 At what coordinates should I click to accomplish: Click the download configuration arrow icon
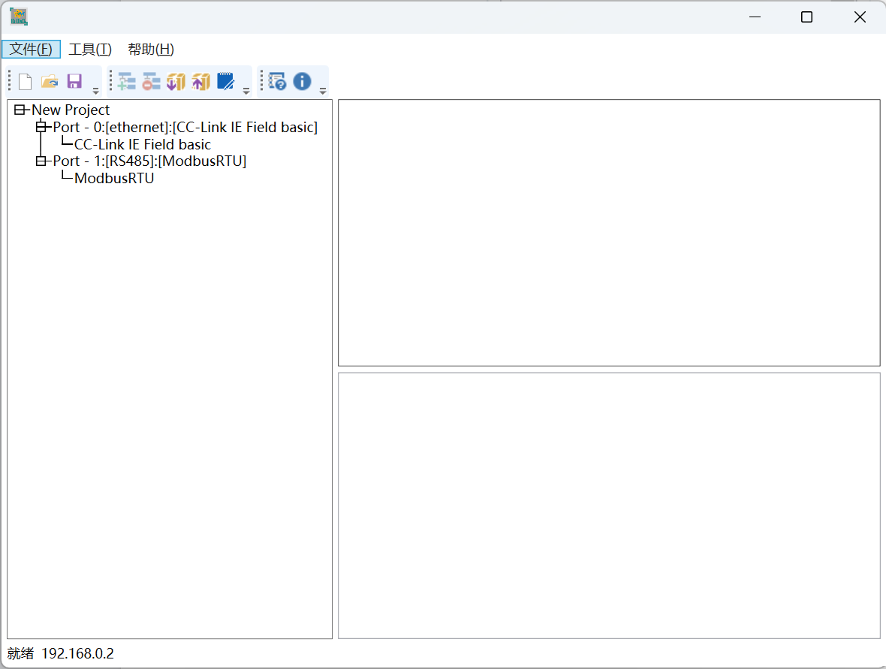176,82
